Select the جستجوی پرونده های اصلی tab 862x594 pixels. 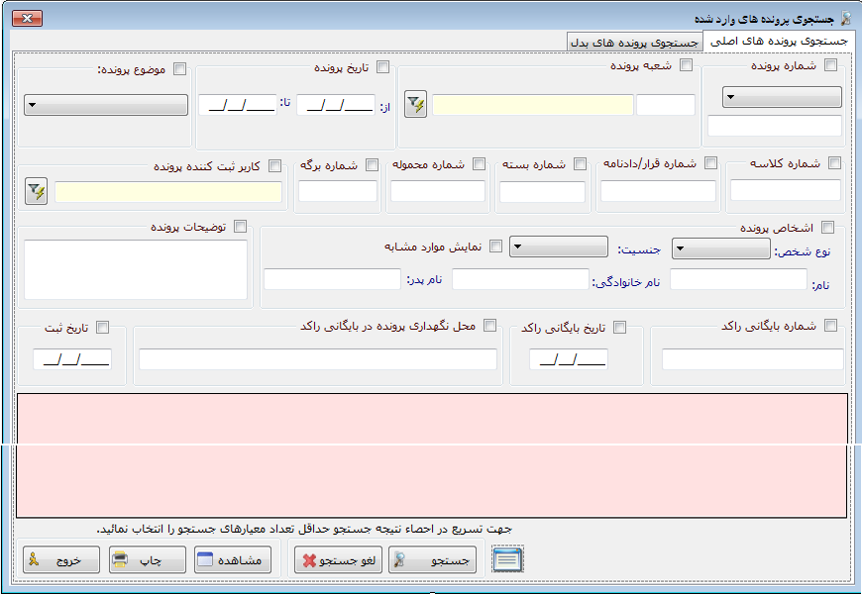[x=777, y=42]
